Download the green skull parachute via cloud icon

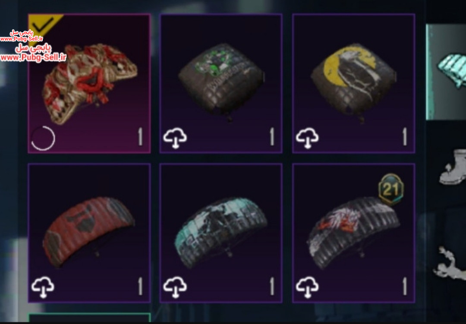point(175,138)
